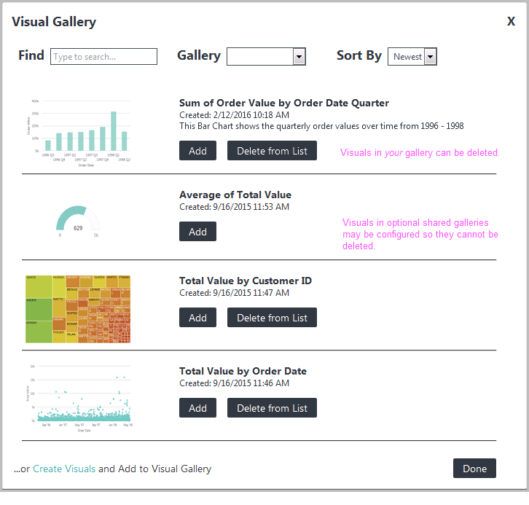Add Total Value by Customer ID visual
Screen dimensions: 529x505
[197, 318]
